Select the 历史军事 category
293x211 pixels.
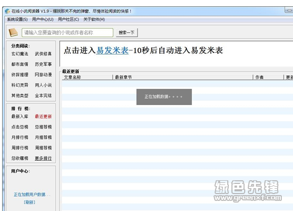(x=43, y=64)
